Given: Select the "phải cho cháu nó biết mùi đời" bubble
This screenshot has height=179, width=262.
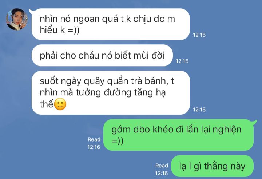Looking at the screenshot, I should [x=102, y=55].
